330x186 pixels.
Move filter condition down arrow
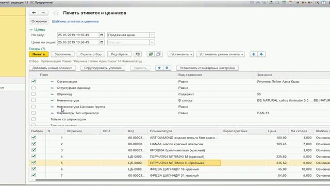coord(167,68)
